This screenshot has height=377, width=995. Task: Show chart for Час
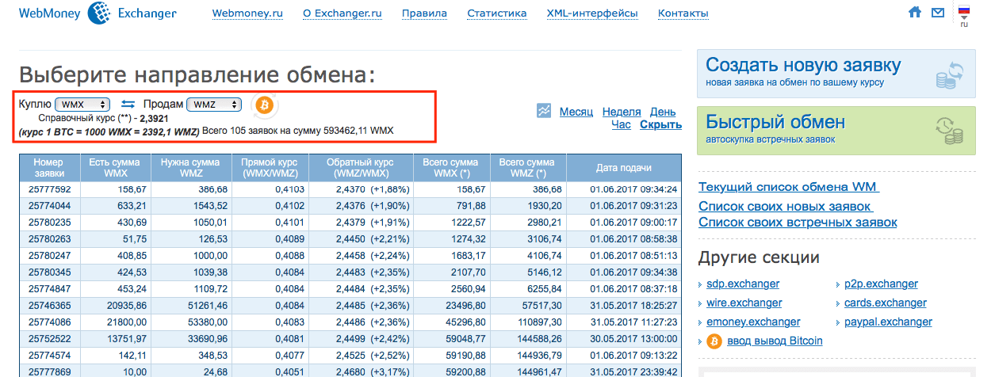tap(622, 124)
